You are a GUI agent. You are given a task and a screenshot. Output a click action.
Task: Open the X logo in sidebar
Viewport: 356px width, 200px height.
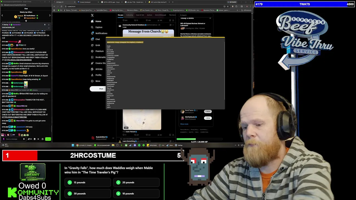click(x=92, y=15)
